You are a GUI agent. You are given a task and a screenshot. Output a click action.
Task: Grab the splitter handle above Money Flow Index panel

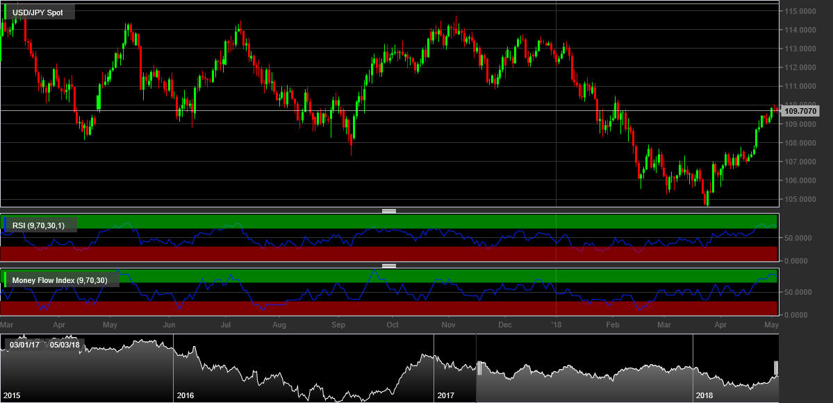[389, 266]
